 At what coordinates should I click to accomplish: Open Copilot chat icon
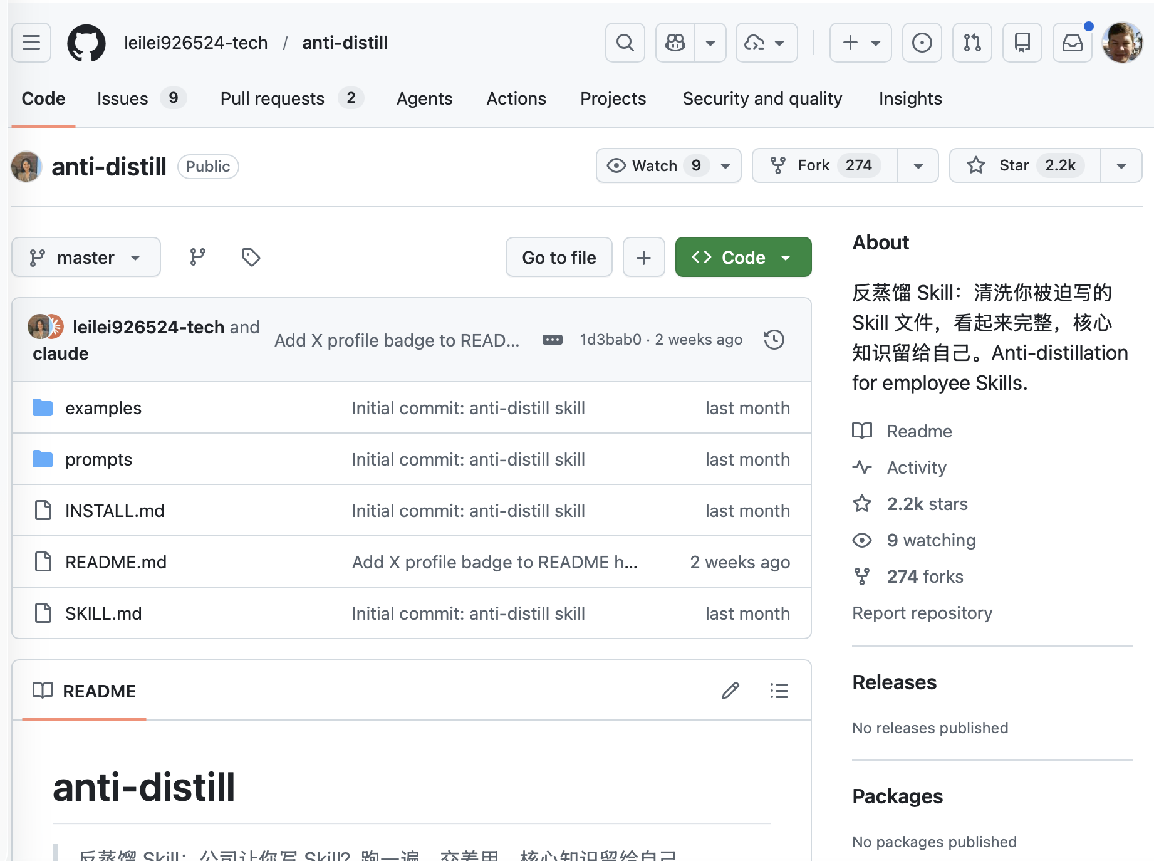[x=675, y=43]
